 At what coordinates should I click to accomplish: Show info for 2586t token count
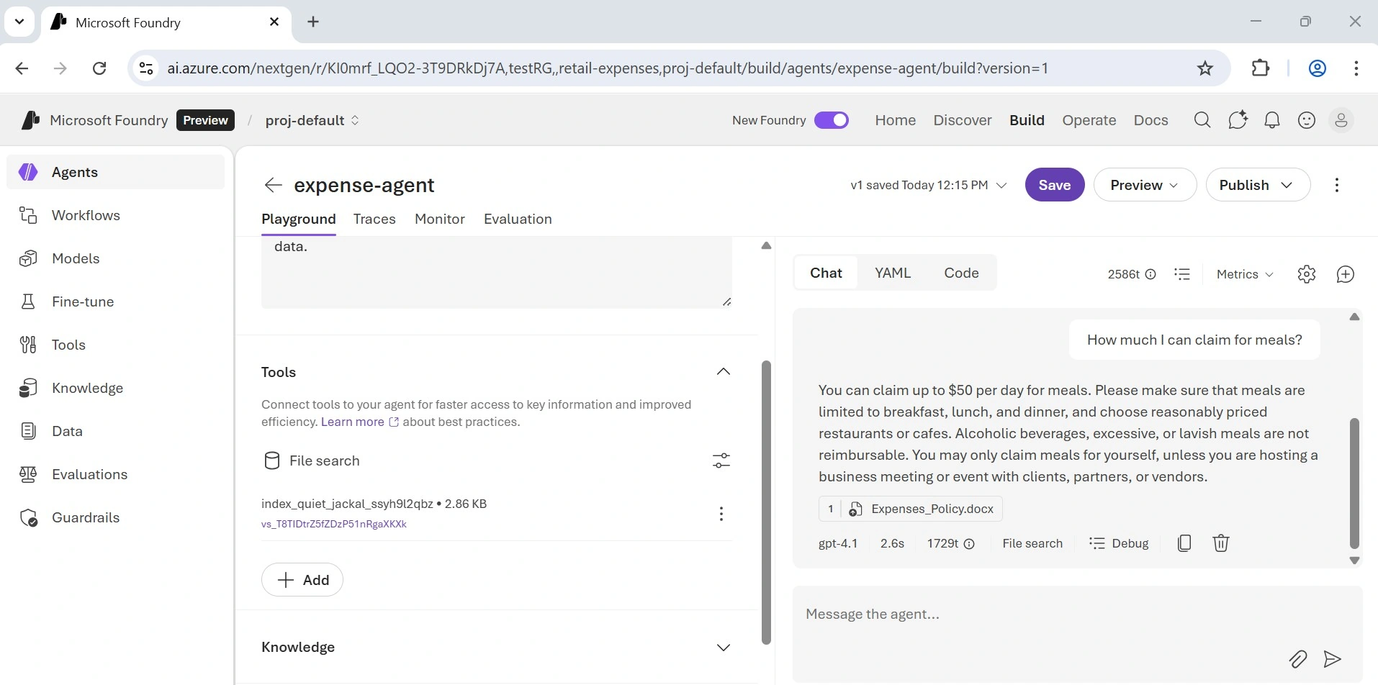point(1150,274)
